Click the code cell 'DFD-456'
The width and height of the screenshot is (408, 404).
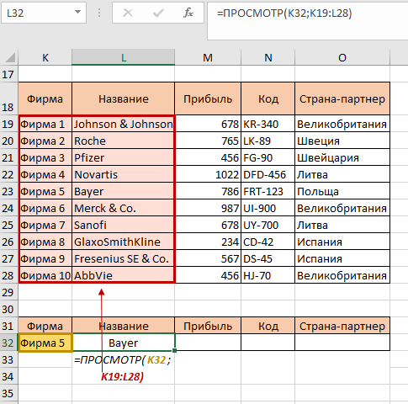(x=268, y=174)
